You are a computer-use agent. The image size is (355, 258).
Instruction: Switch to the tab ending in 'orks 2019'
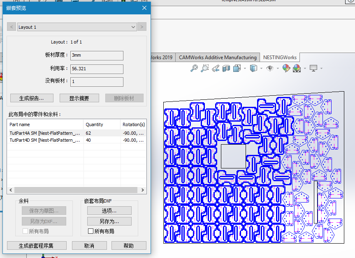(x=162, y=58)
